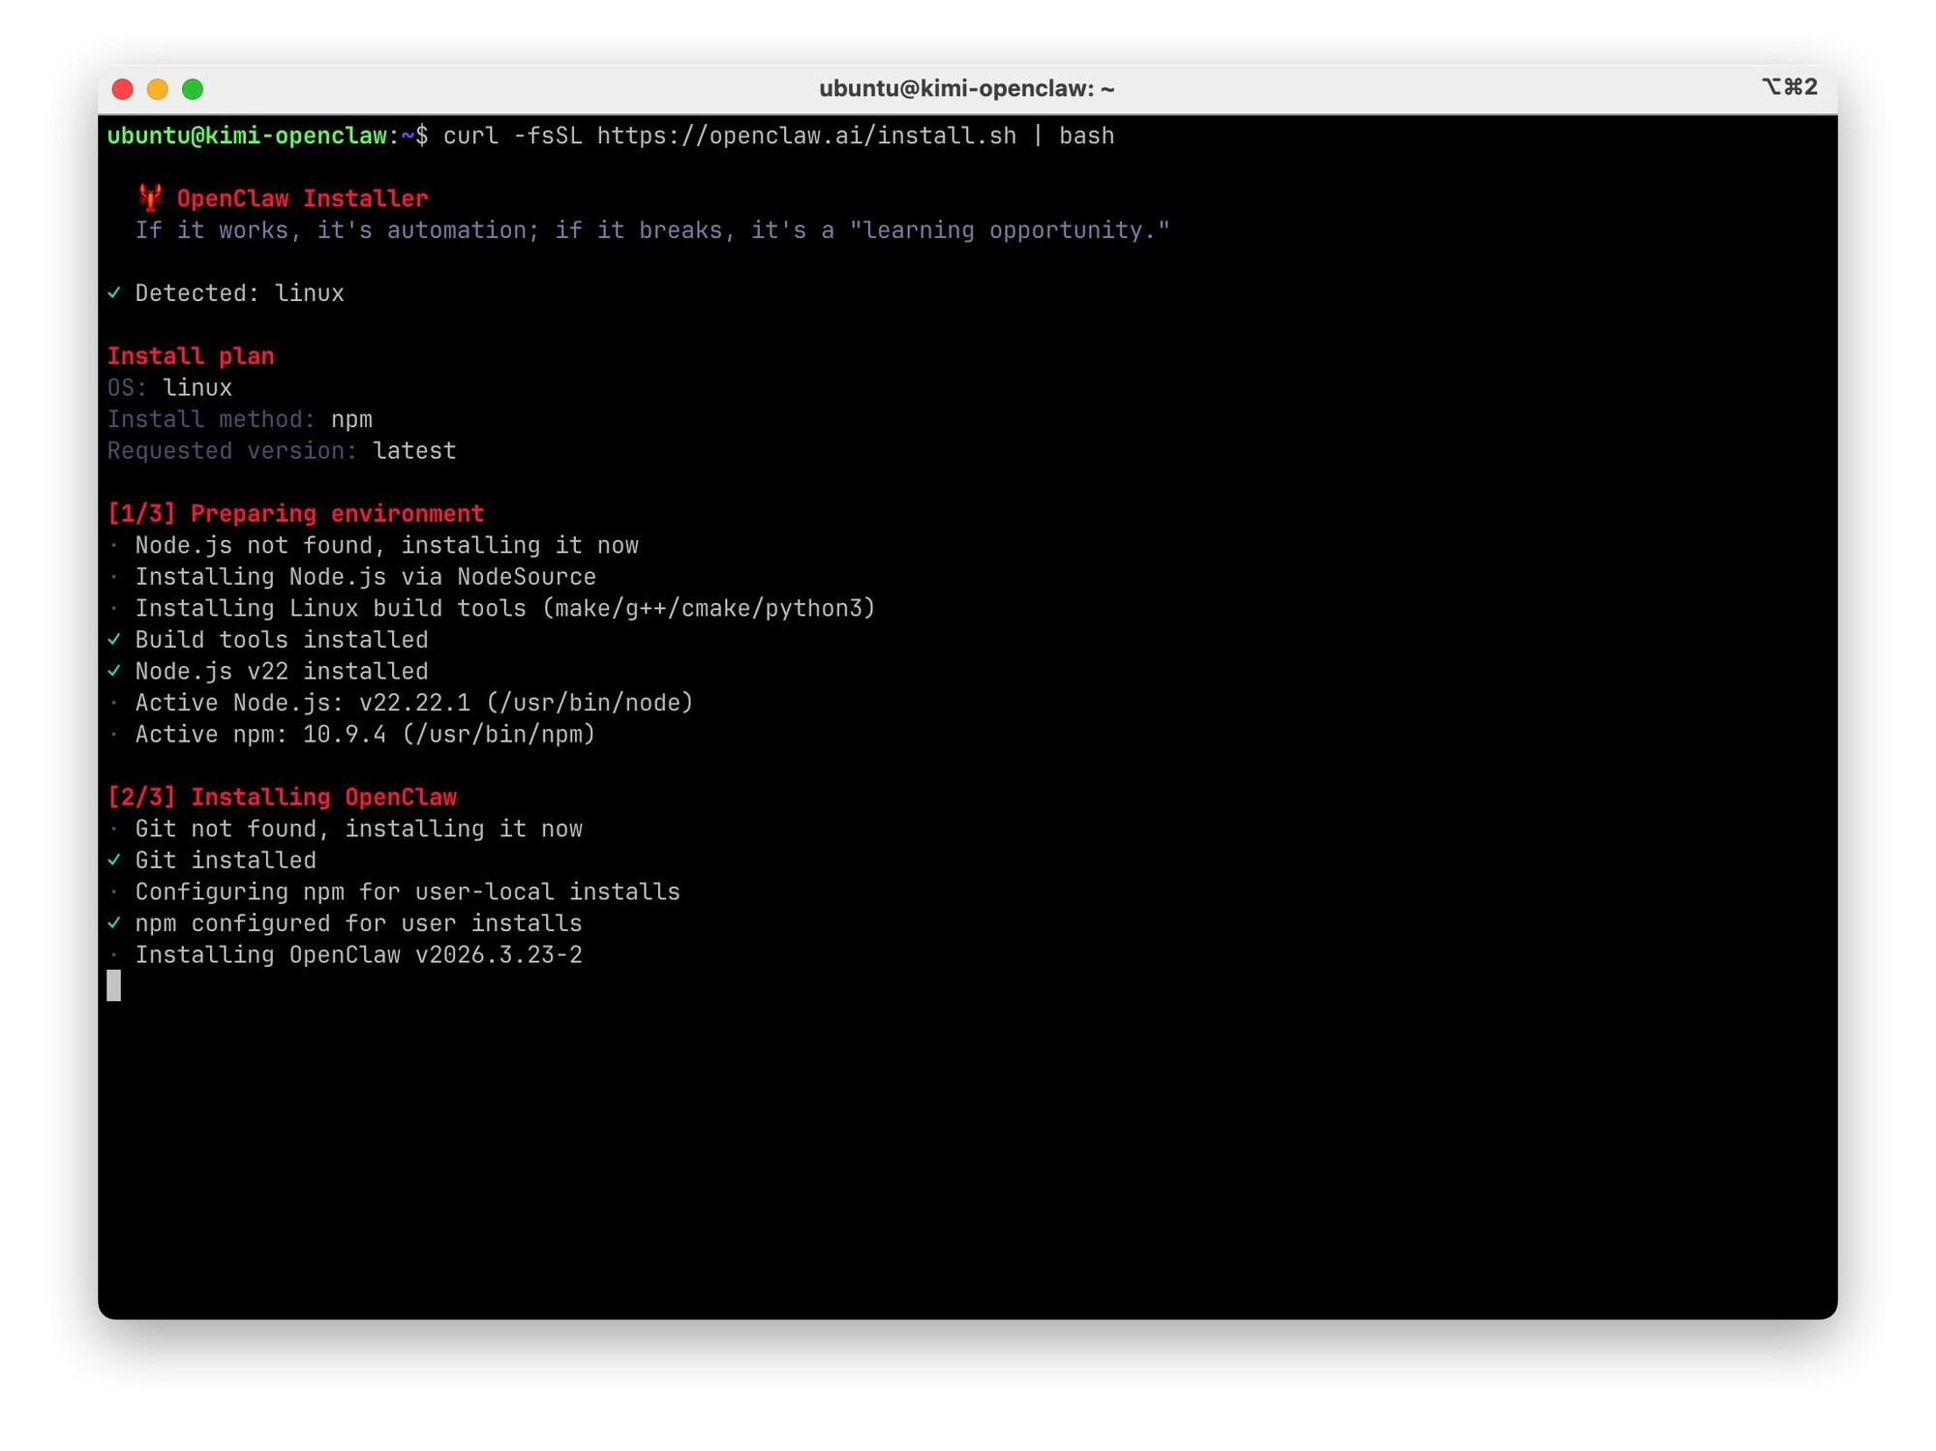The image size is (1936, 1451).
Task: Click the window shortcut indicator ⌥⌘2
Action: pyautogui.click(x=1789, y=87)
